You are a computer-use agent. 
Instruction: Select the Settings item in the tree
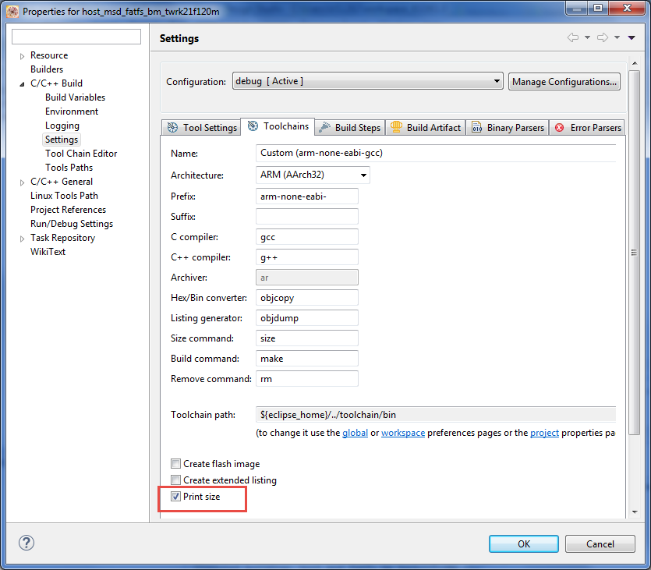[62, 140]
